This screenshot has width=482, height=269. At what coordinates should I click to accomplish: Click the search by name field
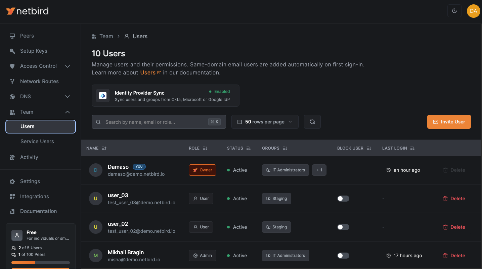pos(155,122)
